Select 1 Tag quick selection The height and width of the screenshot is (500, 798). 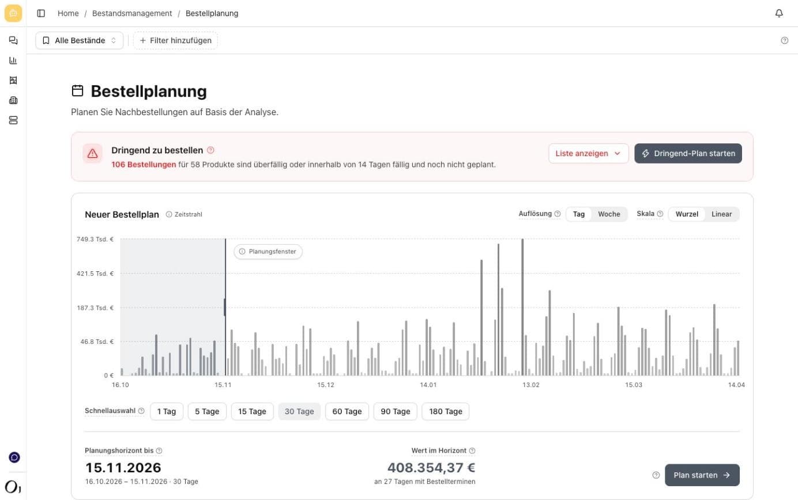pos(167,411)
